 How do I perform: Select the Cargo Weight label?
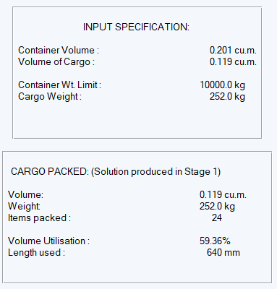50,97
